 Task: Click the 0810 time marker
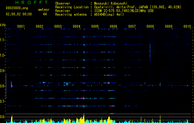click(x=187, y=26)
